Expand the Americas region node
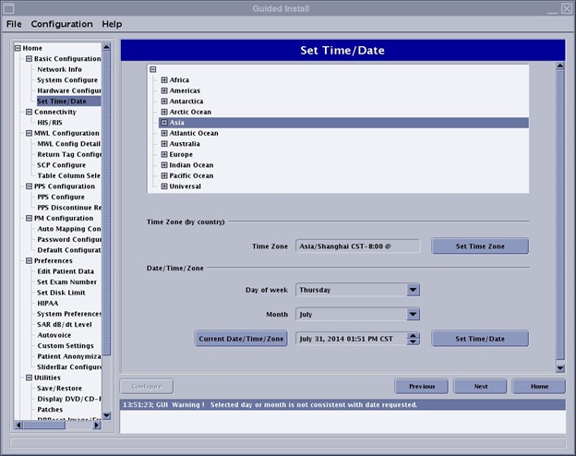 164,90
